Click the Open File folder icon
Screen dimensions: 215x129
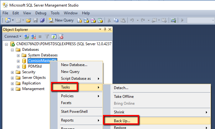click(28, 20)
